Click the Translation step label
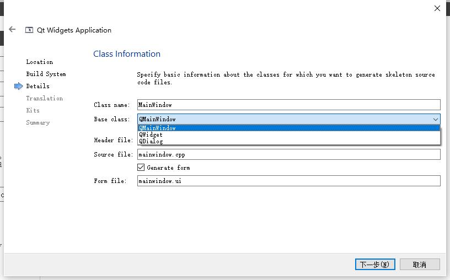 pos(45,98)
